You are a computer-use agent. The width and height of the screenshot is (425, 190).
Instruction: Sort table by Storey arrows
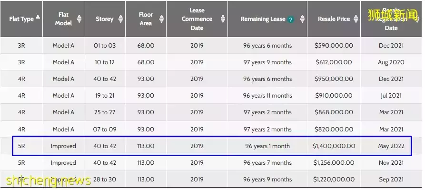pos(120,19)
